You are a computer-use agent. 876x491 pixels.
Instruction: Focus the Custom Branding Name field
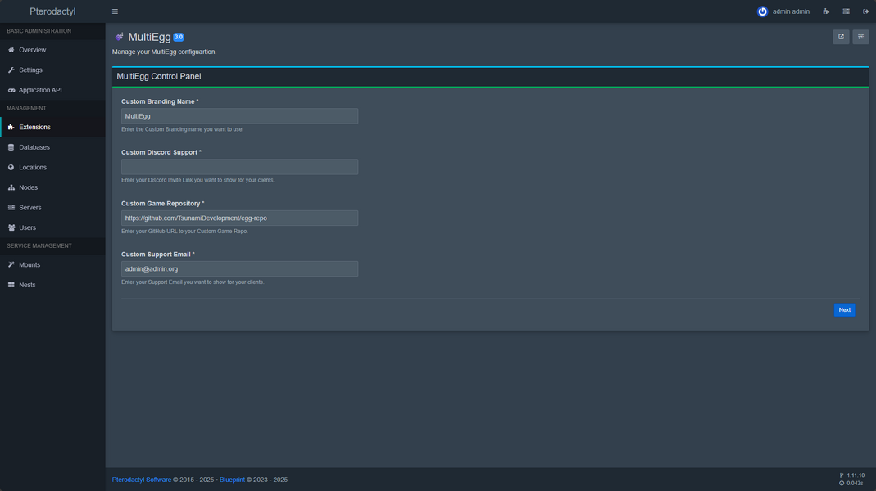239,116
